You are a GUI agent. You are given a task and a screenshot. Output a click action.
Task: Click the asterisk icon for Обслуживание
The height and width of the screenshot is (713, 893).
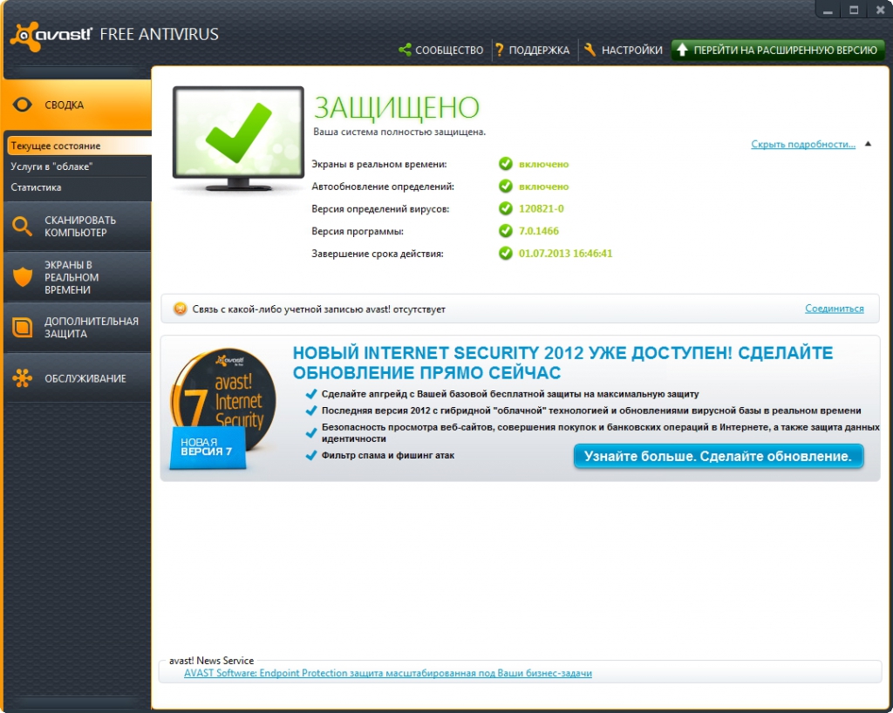click(x=22, y=378)
